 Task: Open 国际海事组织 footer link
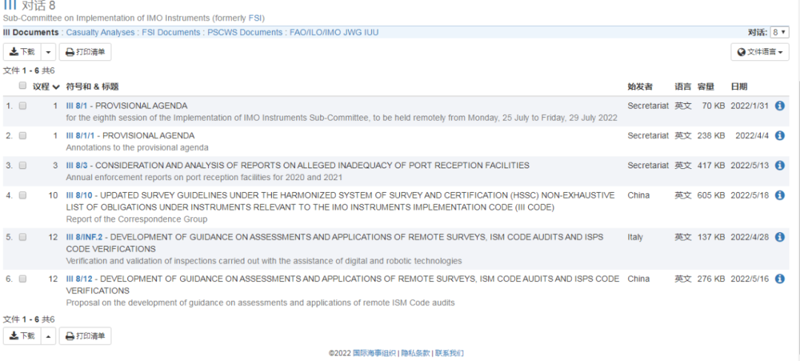(x=374, y=353)
